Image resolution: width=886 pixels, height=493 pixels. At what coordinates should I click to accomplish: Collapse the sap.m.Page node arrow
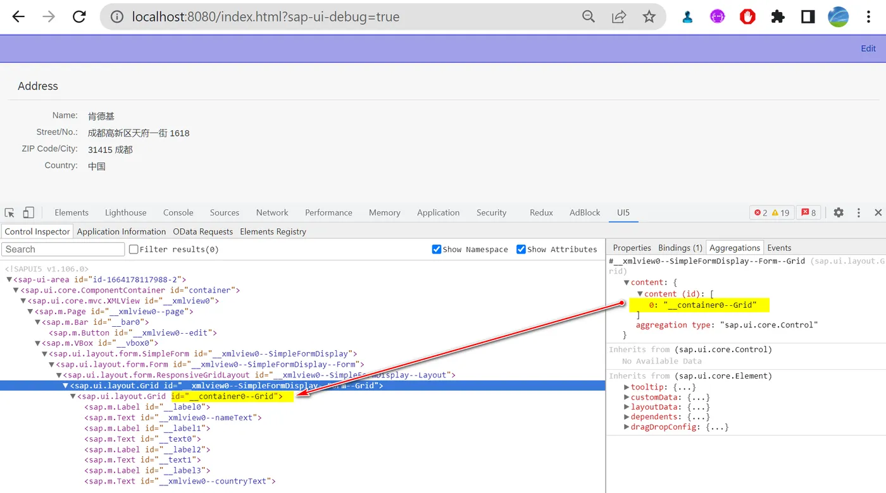click(30, 312)
